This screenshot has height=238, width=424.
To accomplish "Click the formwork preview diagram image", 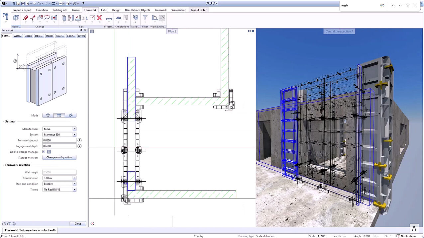I will click(41, 74).
